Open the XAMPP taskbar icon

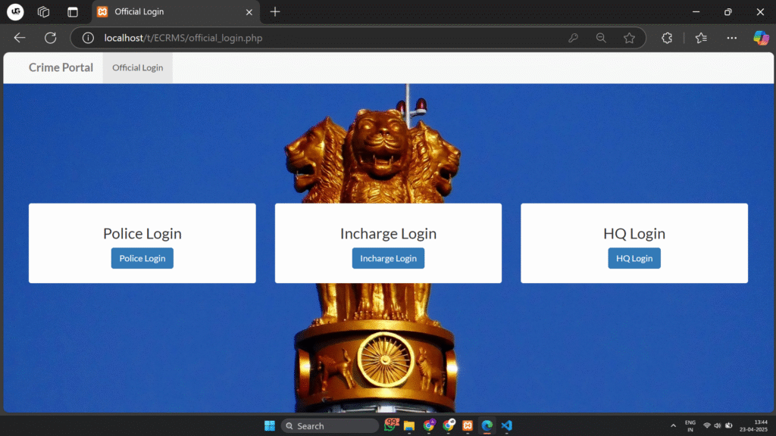click(x=468, y=425)
